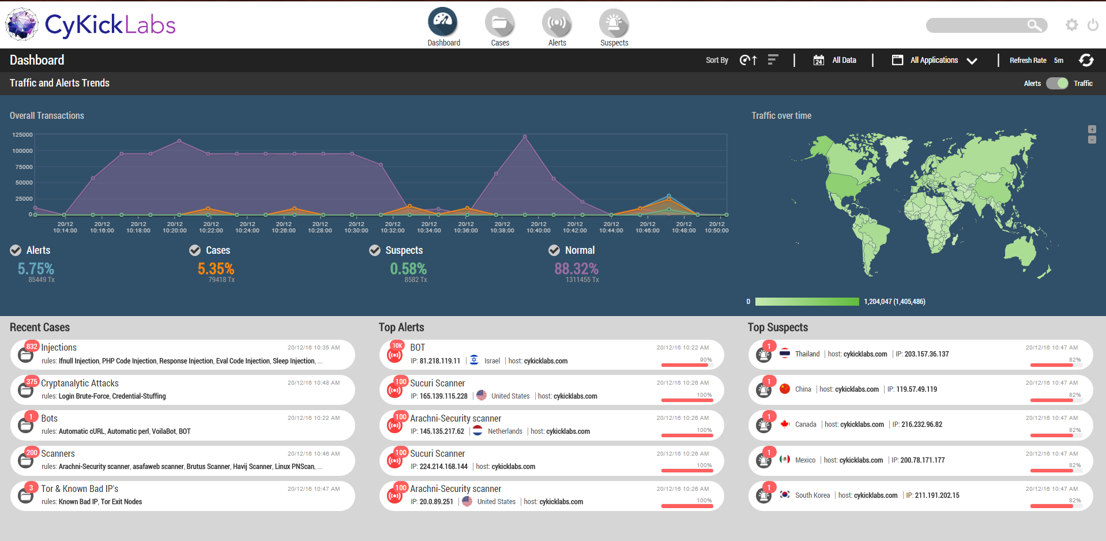This screenshot has height=541, width=1106.
Task: Click the BOT alert signal icon
Action: pos(394,355)
